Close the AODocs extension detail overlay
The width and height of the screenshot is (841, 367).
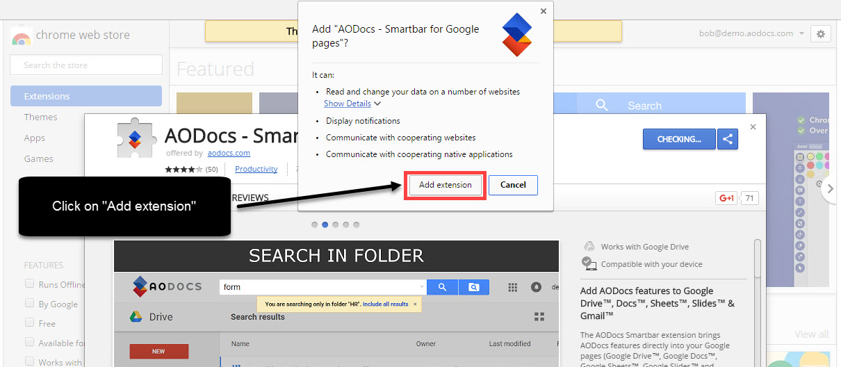tap(753, 127)
